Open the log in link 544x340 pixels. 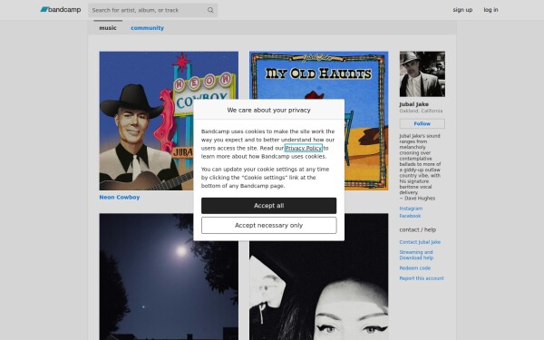[x=491, y=10]
